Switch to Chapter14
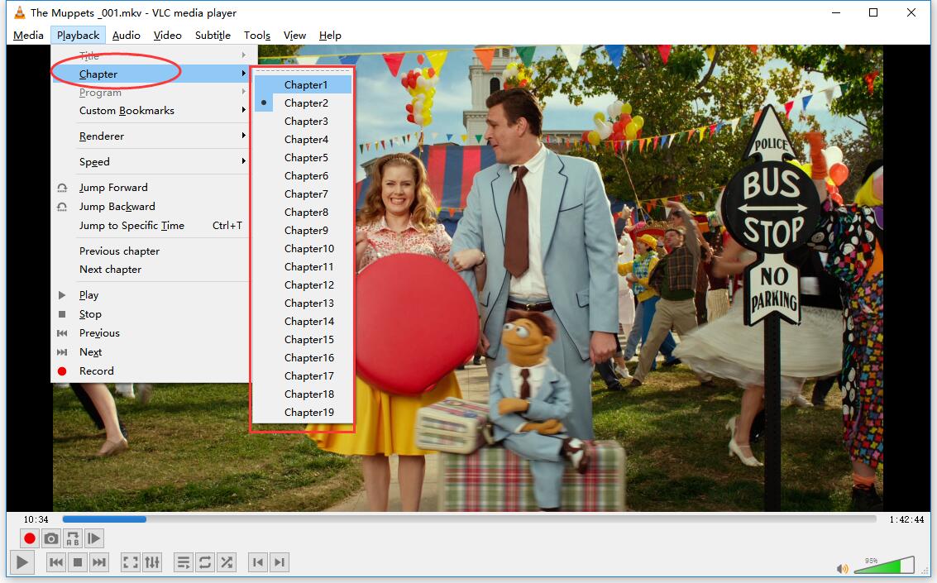Viewport: 937px width, 583px height. 303,322
